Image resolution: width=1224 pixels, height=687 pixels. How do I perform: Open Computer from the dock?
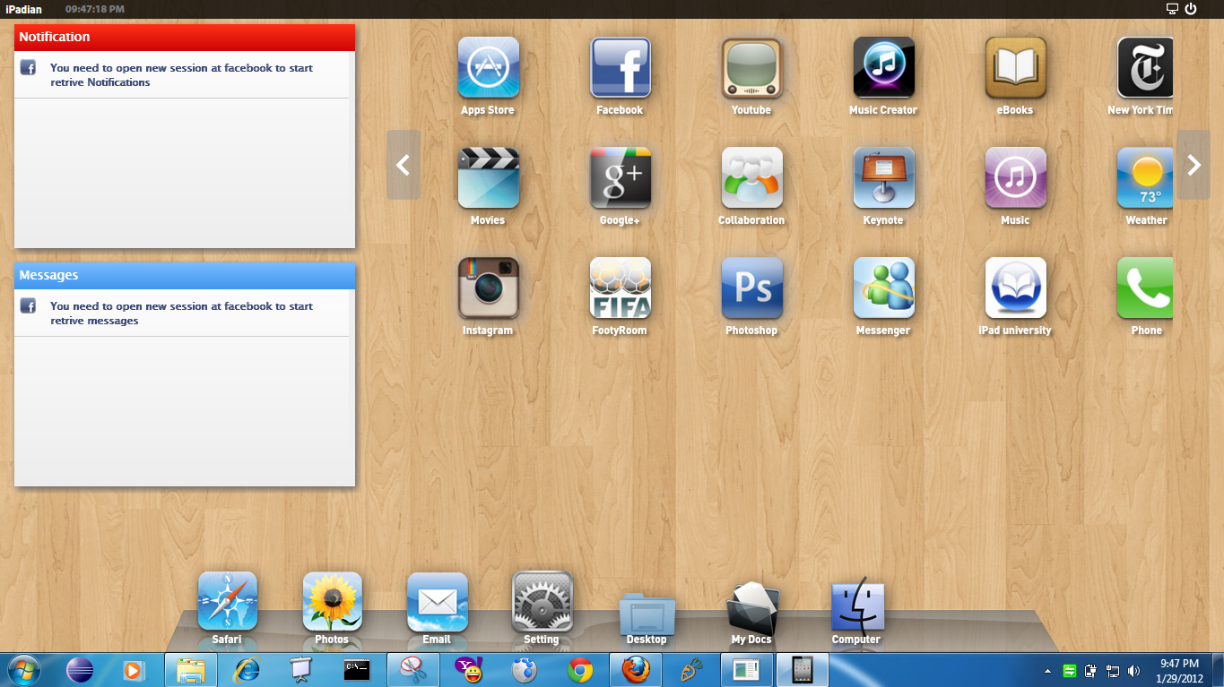[x=857, y=604]
